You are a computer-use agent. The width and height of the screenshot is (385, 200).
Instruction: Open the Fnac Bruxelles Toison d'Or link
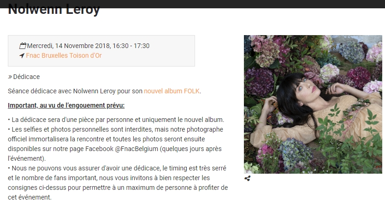point(64,55)
